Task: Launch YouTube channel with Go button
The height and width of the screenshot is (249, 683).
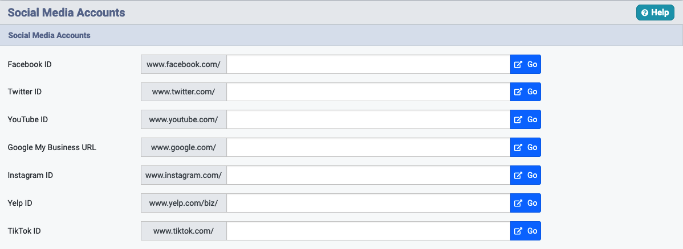Action: tap(525, 119)
